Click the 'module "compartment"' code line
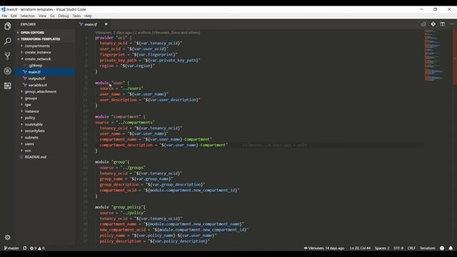 tap(120, 117)
